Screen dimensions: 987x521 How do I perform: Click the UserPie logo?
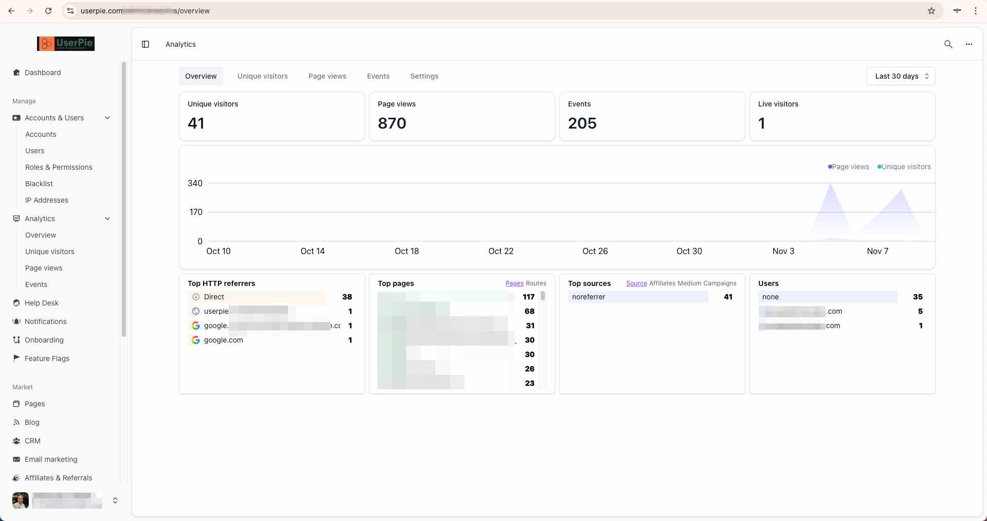tap(66, 44)
